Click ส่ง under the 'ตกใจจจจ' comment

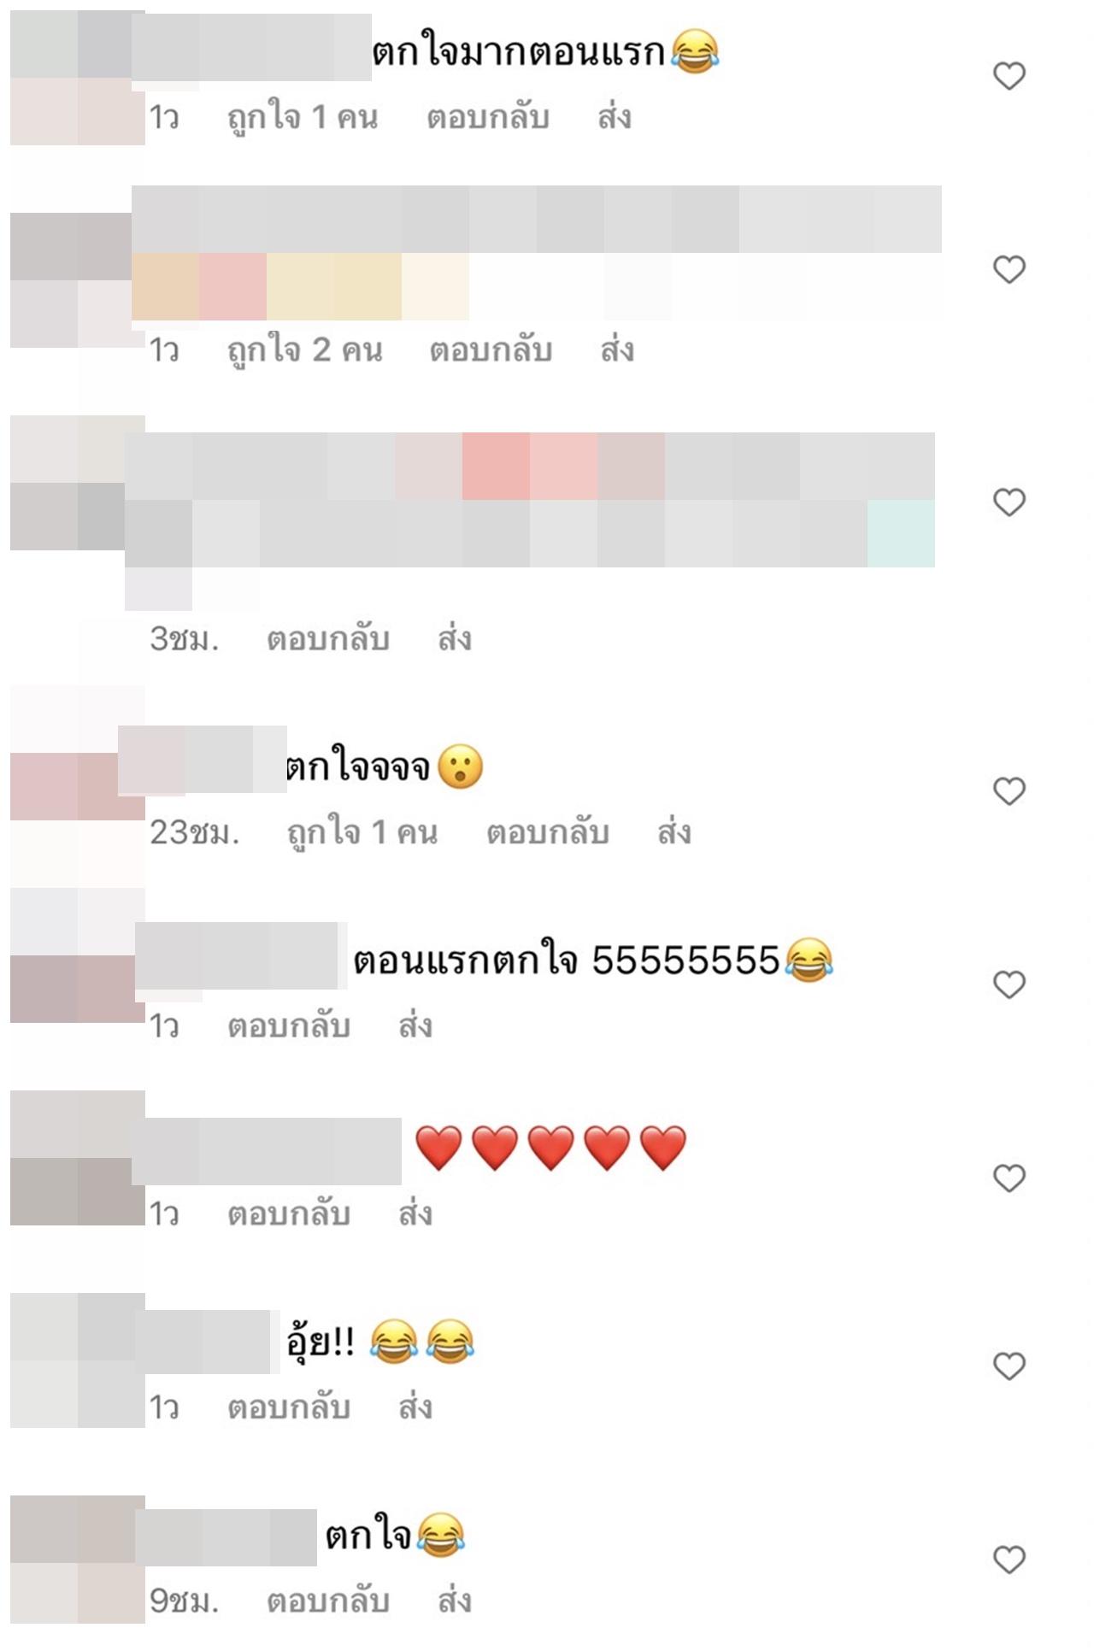click(674, 831)
